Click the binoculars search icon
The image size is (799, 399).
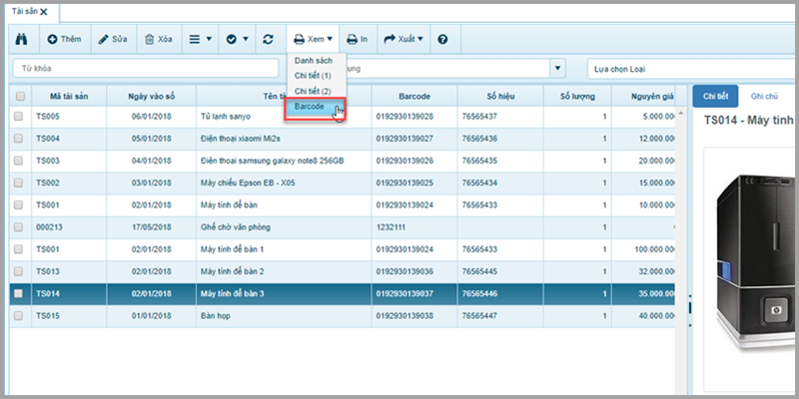(22, 39)
